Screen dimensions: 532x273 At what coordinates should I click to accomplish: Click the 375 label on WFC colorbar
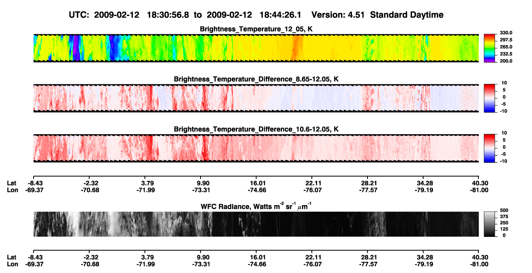504,217
